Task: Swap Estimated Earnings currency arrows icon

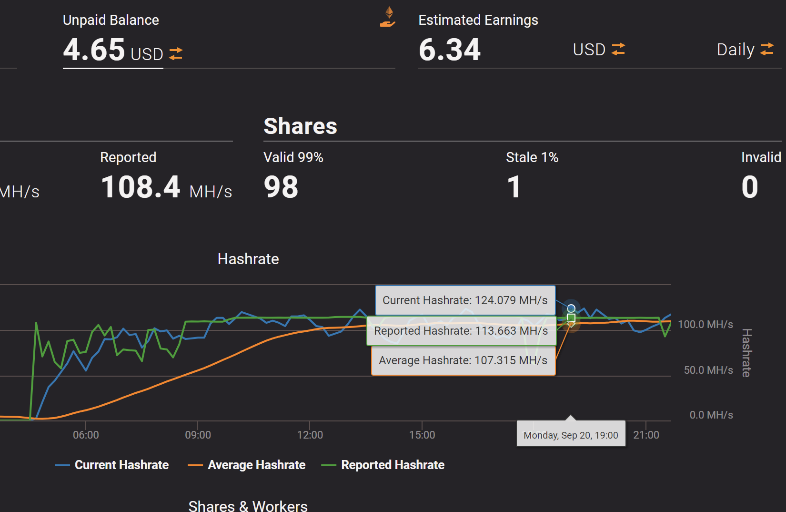Action: [x=618, y=49]
